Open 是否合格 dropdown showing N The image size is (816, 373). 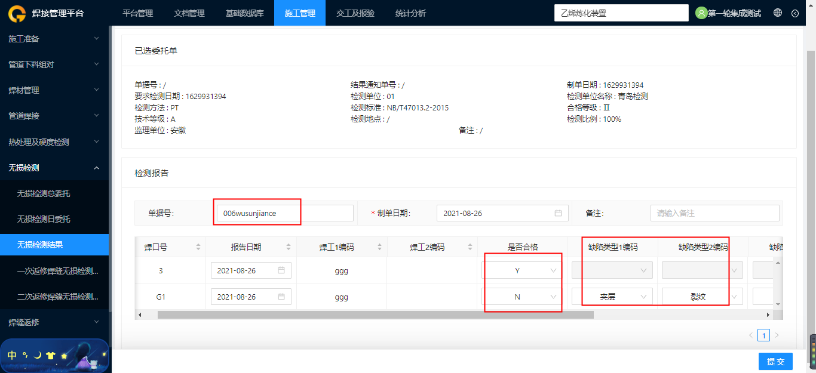pos(521,297)
